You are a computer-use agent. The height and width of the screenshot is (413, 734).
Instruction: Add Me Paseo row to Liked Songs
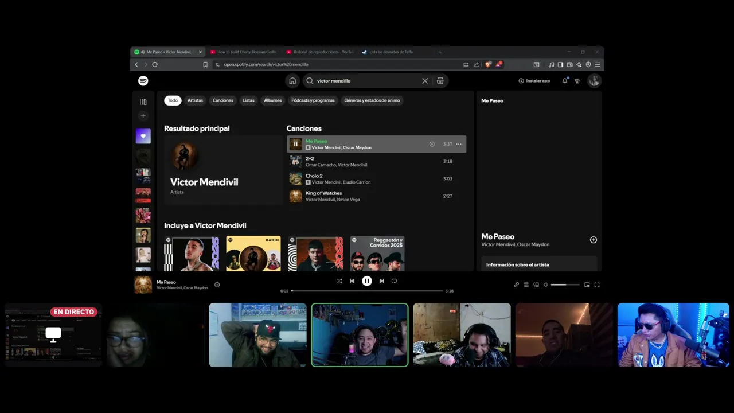pos(432,144)
